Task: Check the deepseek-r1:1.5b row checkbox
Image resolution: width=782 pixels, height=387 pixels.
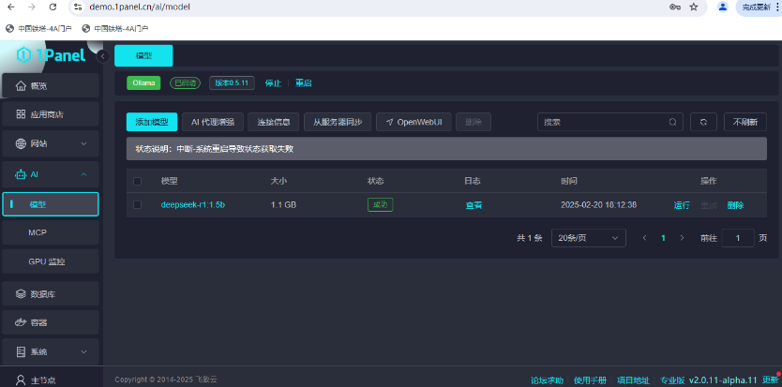Action: pos(138,204)
